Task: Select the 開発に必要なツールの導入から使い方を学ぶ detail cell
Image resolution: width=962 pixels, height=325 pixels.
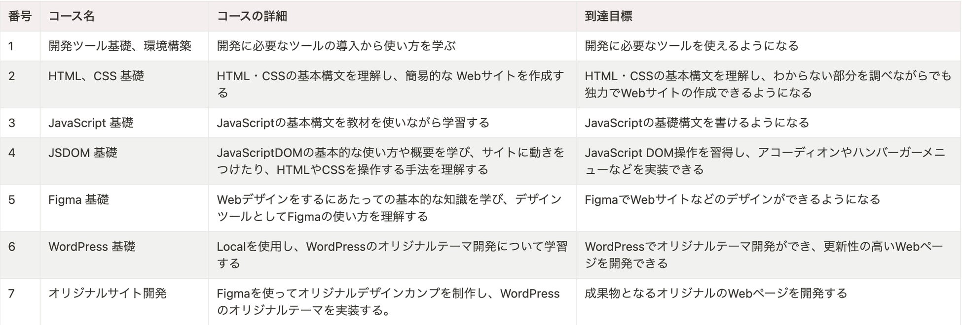Action: pyautogui.click(x=336, y=46)
